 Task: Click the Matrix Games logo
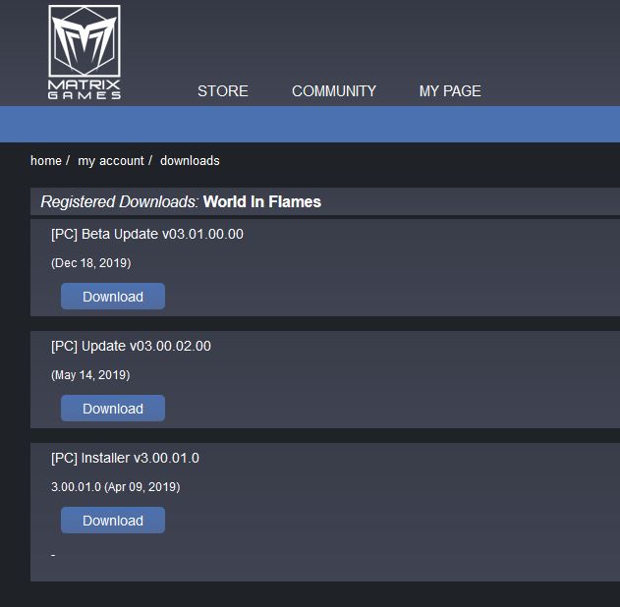[85, 52]
